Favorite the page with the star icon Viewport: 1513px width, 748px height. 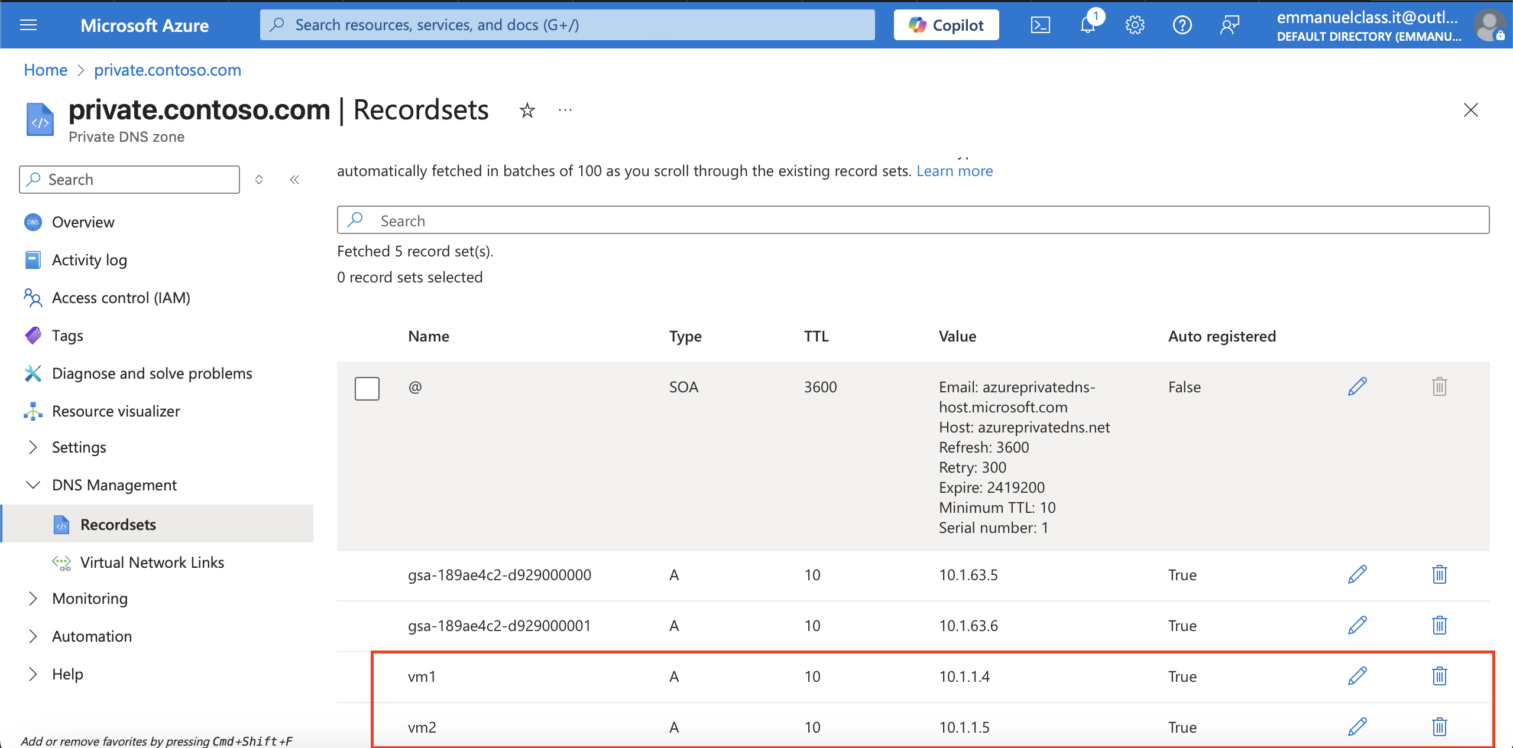coord(527,110)
